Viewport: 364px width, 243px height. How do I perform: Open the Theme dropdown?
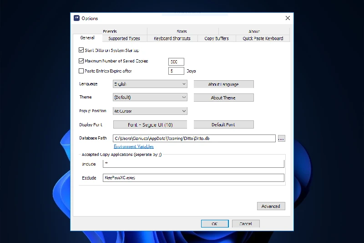[150, 97]
